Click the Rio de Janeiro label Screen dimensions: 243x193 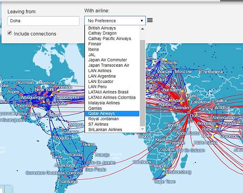(102, 163)
